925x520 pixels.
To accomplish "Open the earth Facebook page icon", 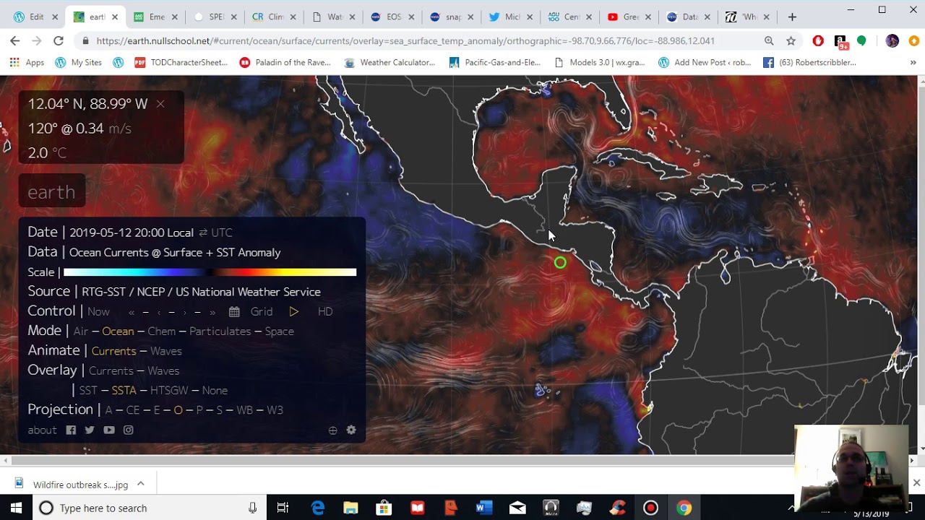I will click(x=71, y=430).
